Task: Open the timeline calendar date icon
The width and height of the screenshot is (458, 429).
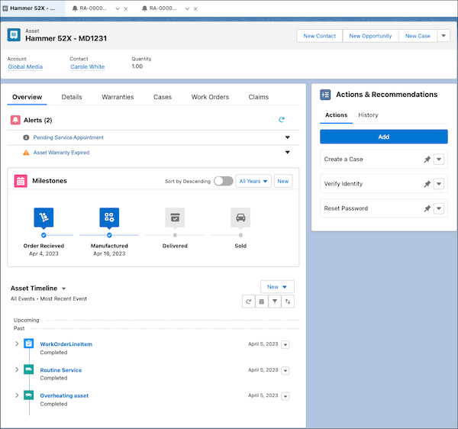Action: (262, 302)
